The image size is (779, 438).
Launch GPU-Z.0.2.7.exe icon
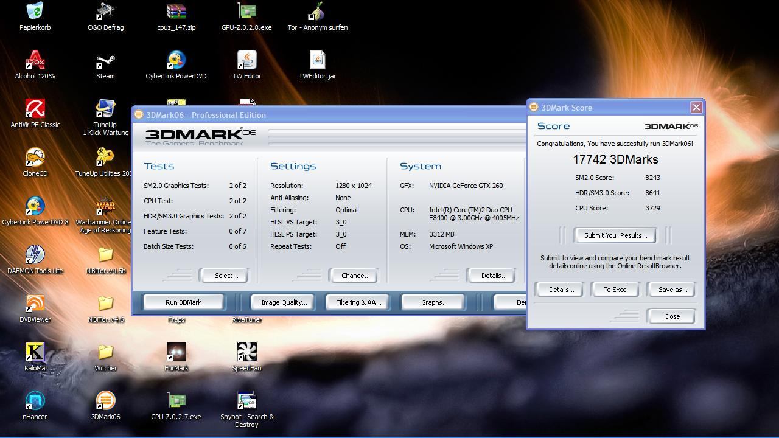pos(176,401)
